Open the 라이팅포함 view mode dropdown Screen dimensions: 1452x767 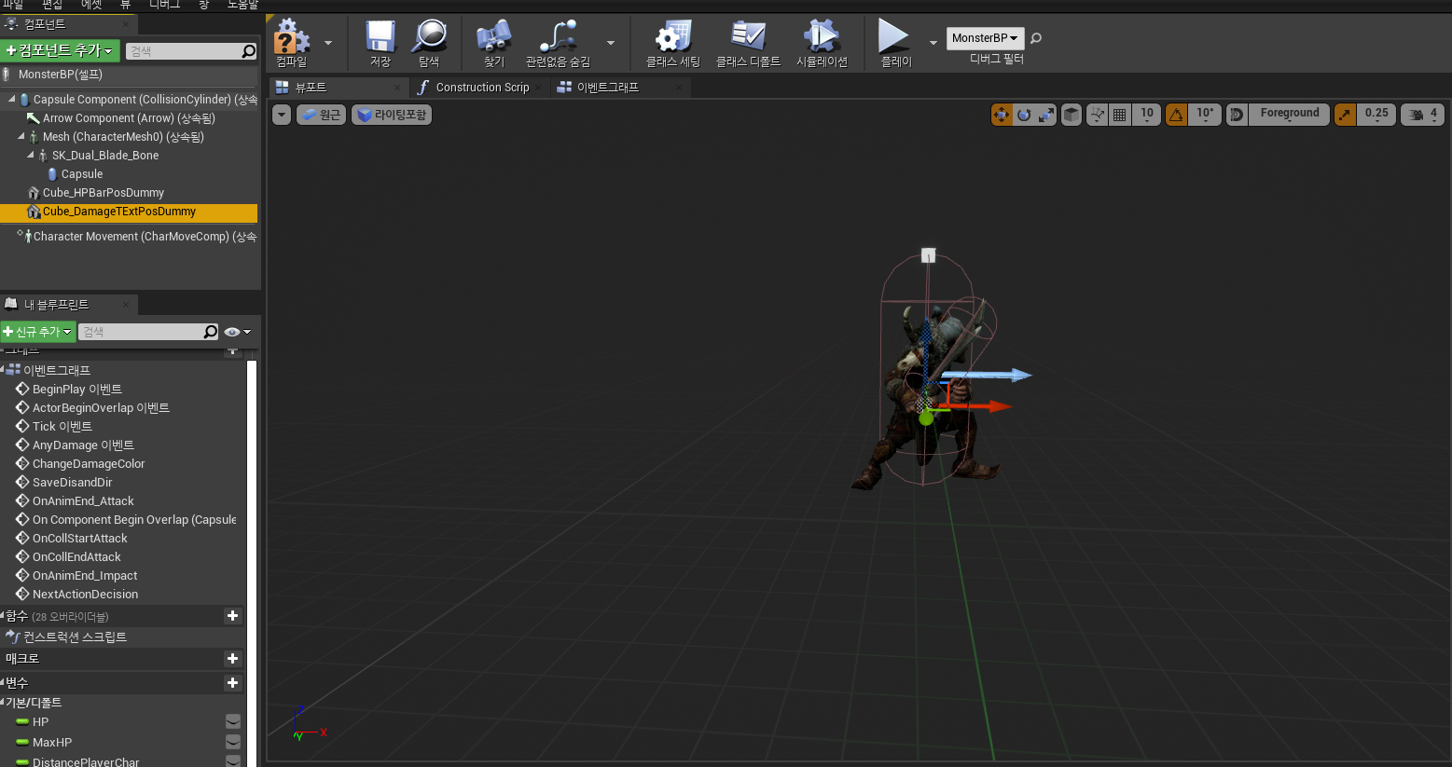coord(392,115)
